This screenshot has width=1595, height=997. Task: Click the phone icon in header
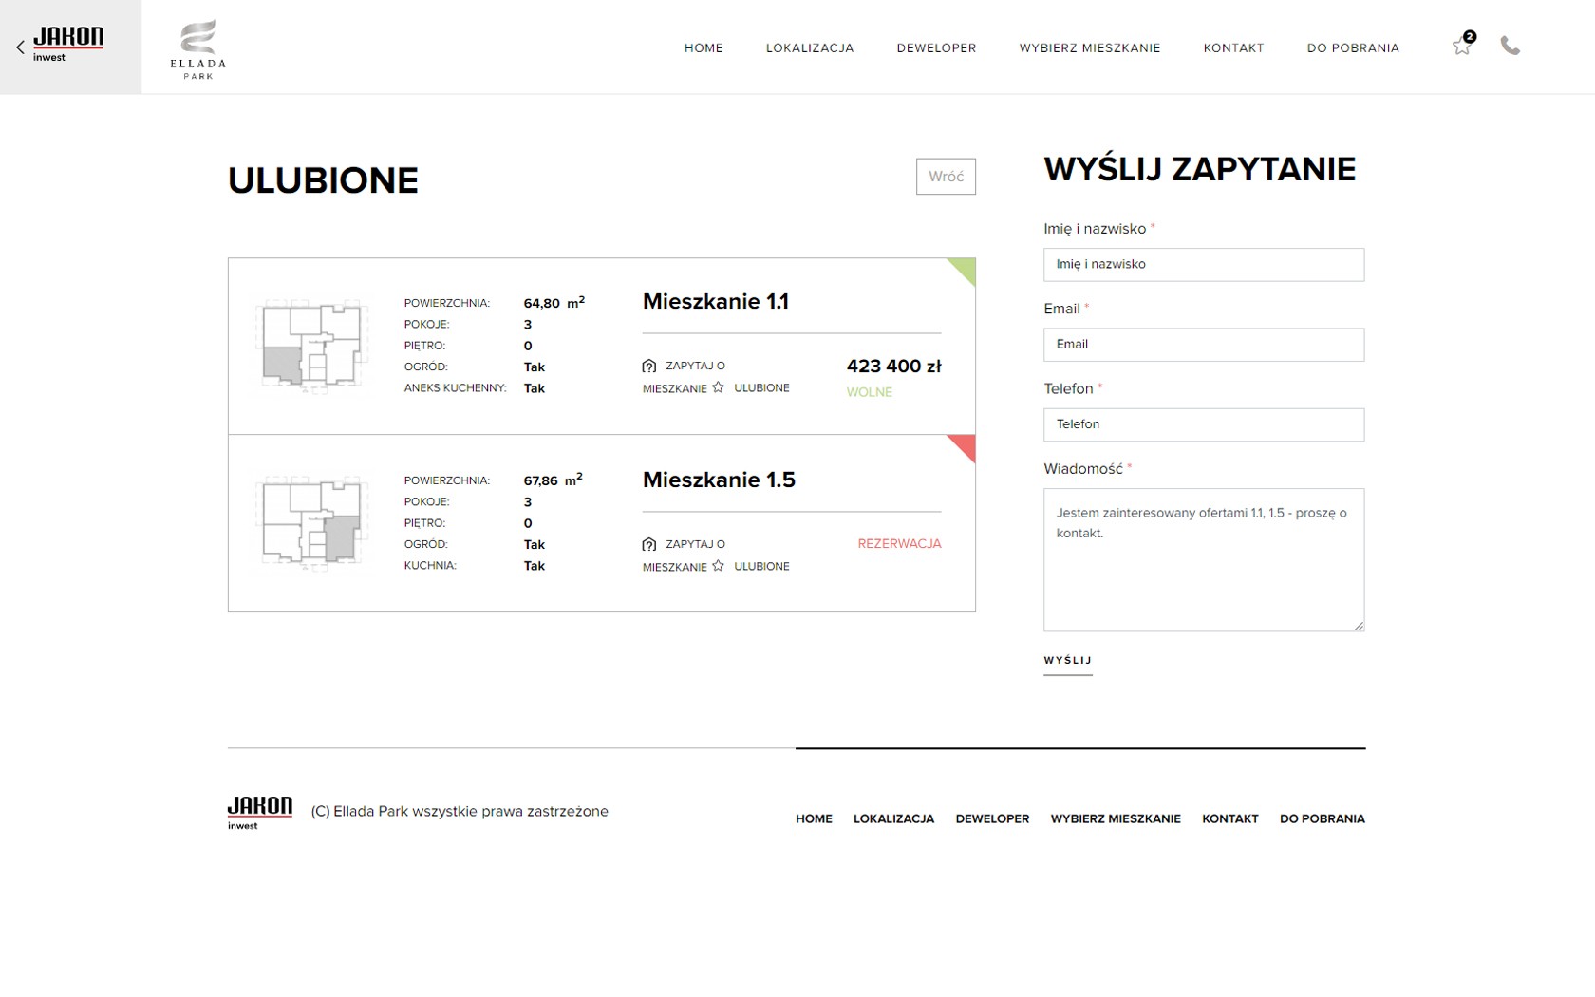pyautogui.click(x=1510, y=46)
